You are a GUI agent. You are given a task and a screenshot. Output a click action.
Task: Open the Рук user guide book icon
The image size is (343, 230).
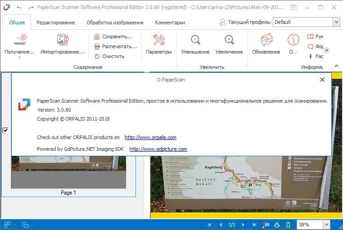pos(310,36)
